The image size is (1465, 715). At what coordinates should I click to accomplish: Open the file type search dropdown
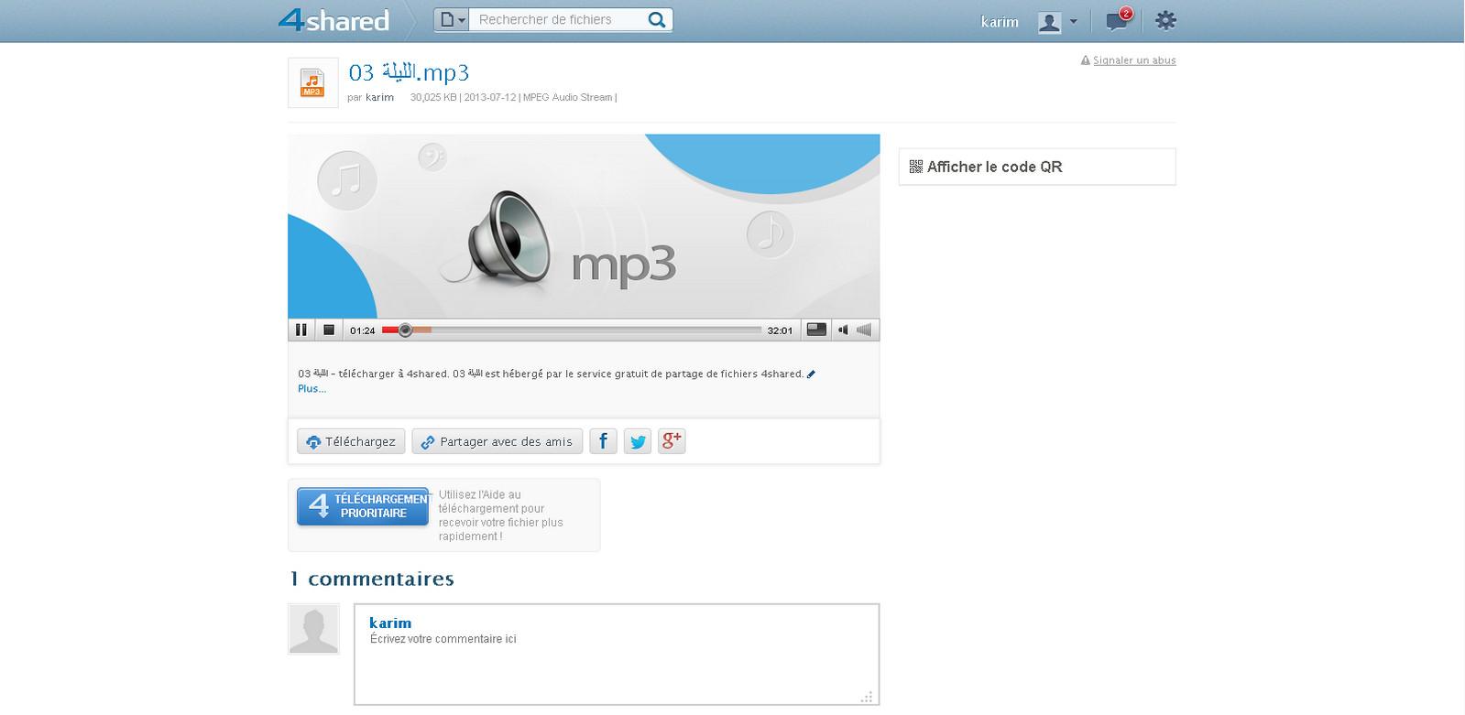coord(451,20)
